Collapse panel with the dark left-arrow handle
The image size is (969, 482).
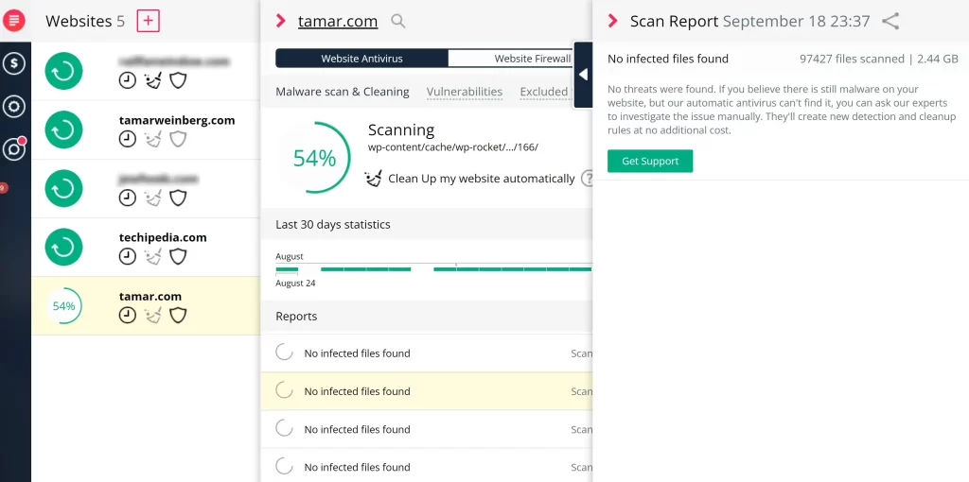pyautogui.click(x=583, y=75)
